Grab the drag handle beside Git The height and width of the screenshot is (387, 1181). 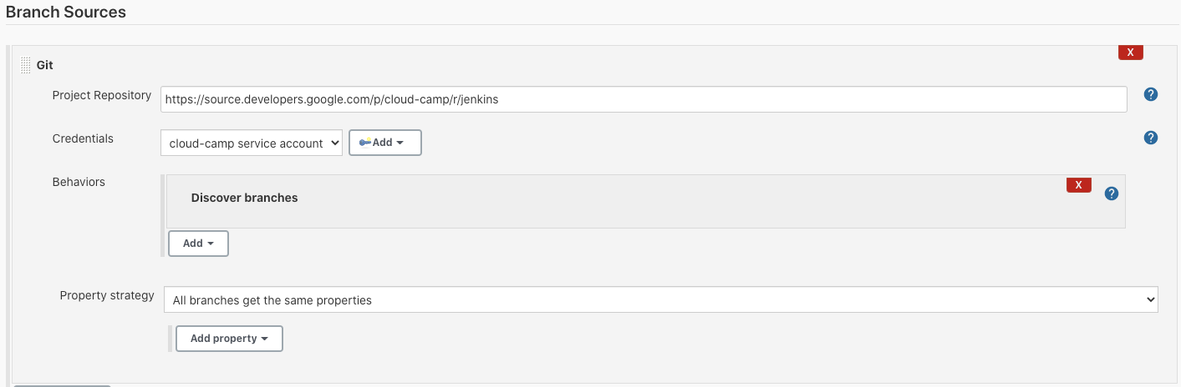click(x=25, y=64)
